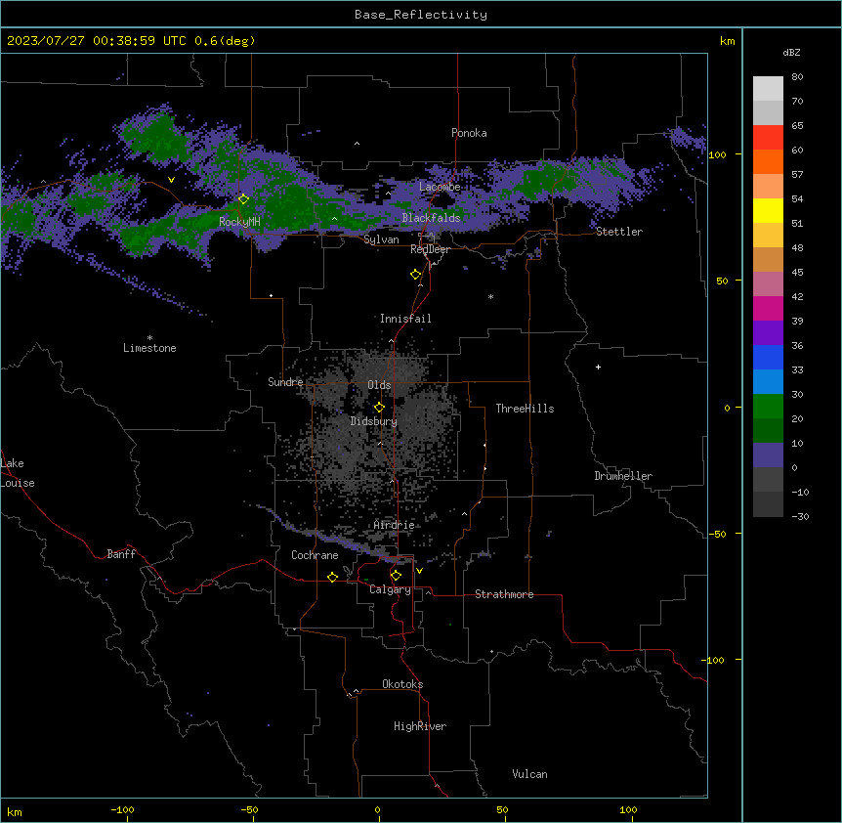Click the Base_Reflectivity title text

pos(421,15)
